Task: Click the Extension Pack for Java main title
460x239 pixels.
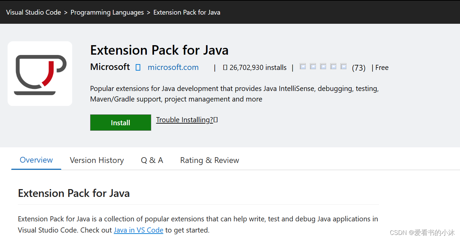Action: pyautogui.click(x=159, y=50)
